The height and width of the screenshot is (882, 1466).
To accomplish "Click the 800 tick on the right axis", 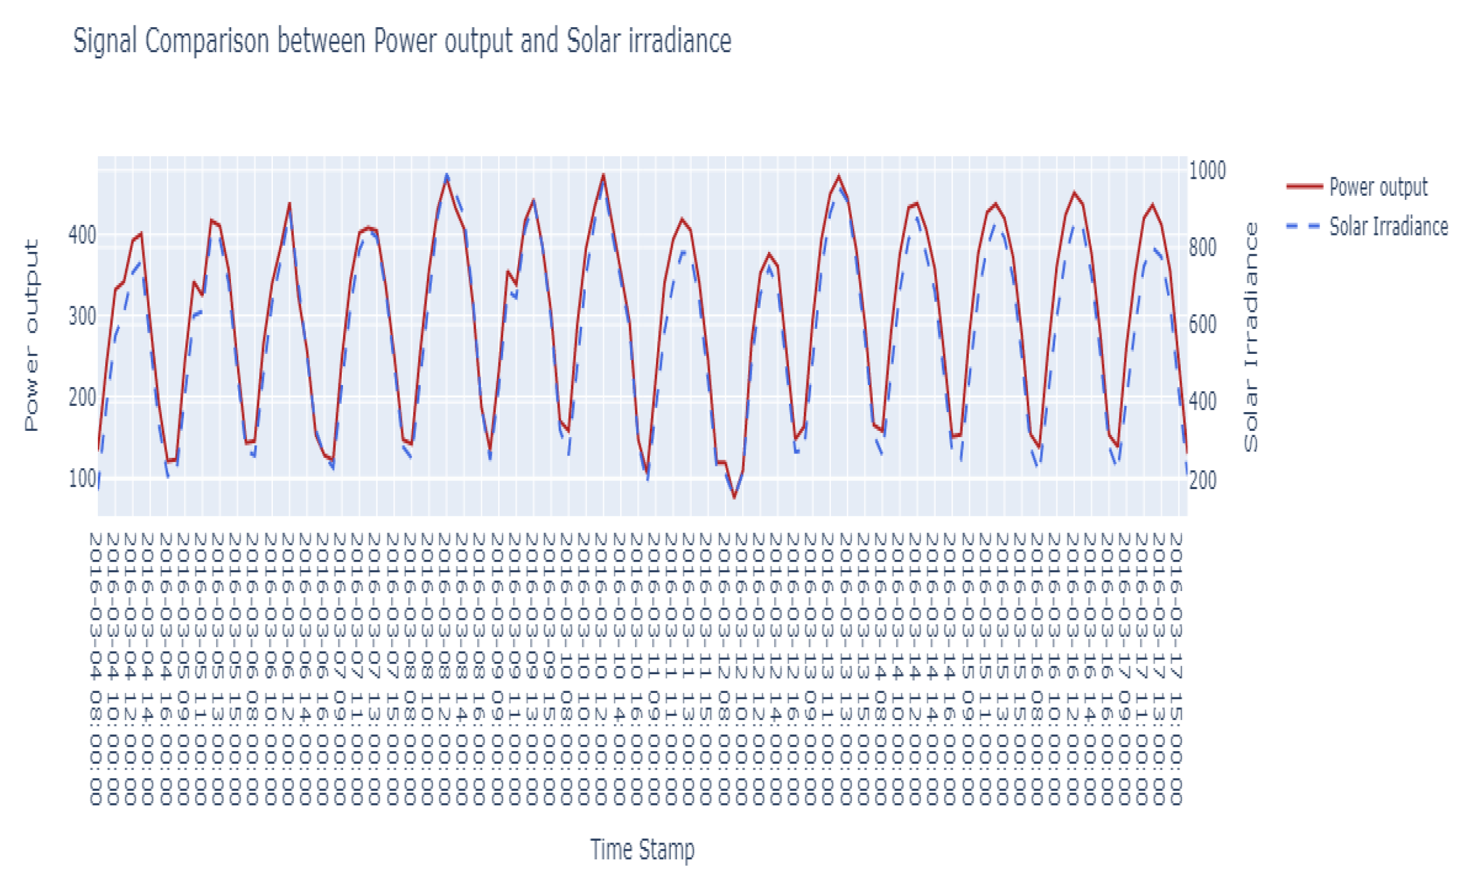I will (x=1202, y=248).
